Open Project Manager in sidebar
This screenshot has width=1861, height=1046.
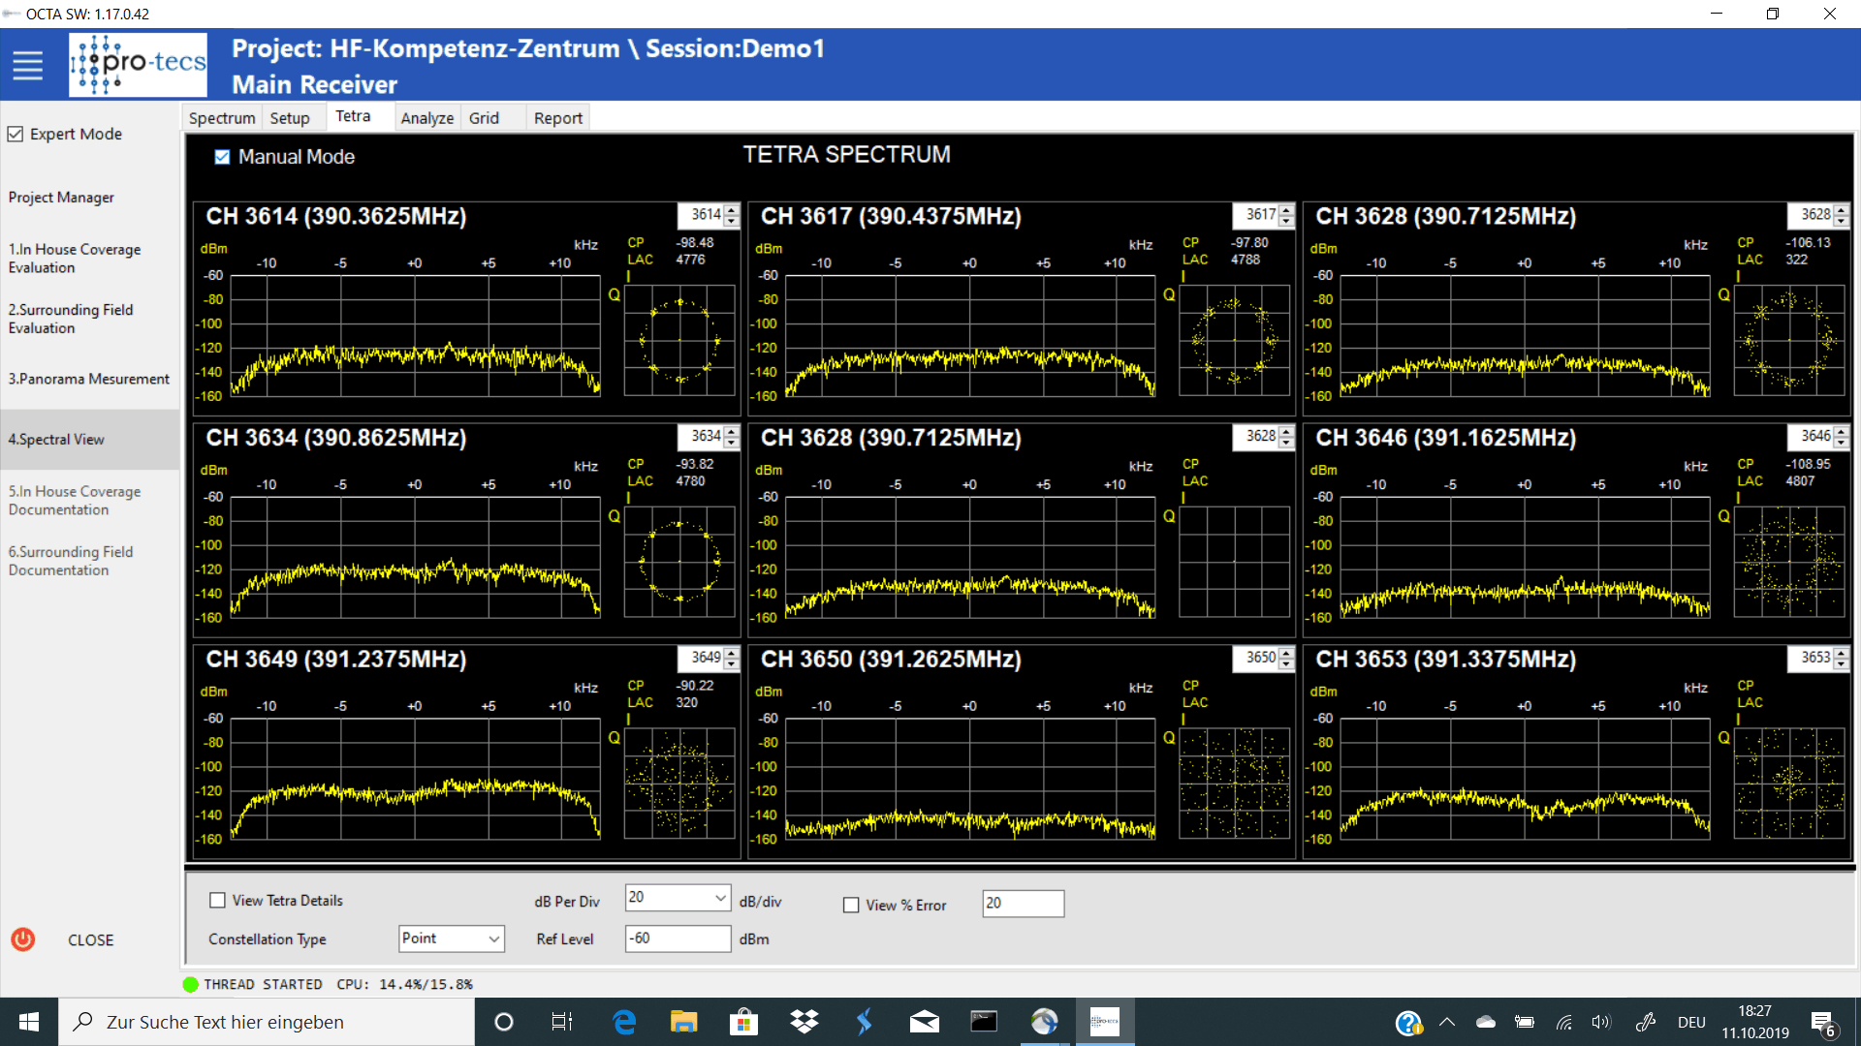pos(61,197)
